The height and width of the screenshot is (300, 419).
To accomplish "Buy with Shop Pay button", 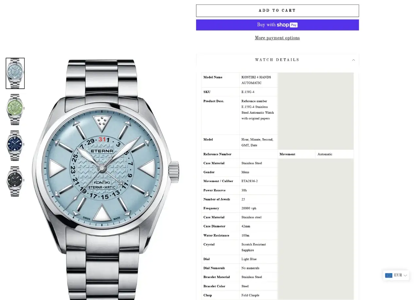I will pyautogui.click(x=277, y=25).
